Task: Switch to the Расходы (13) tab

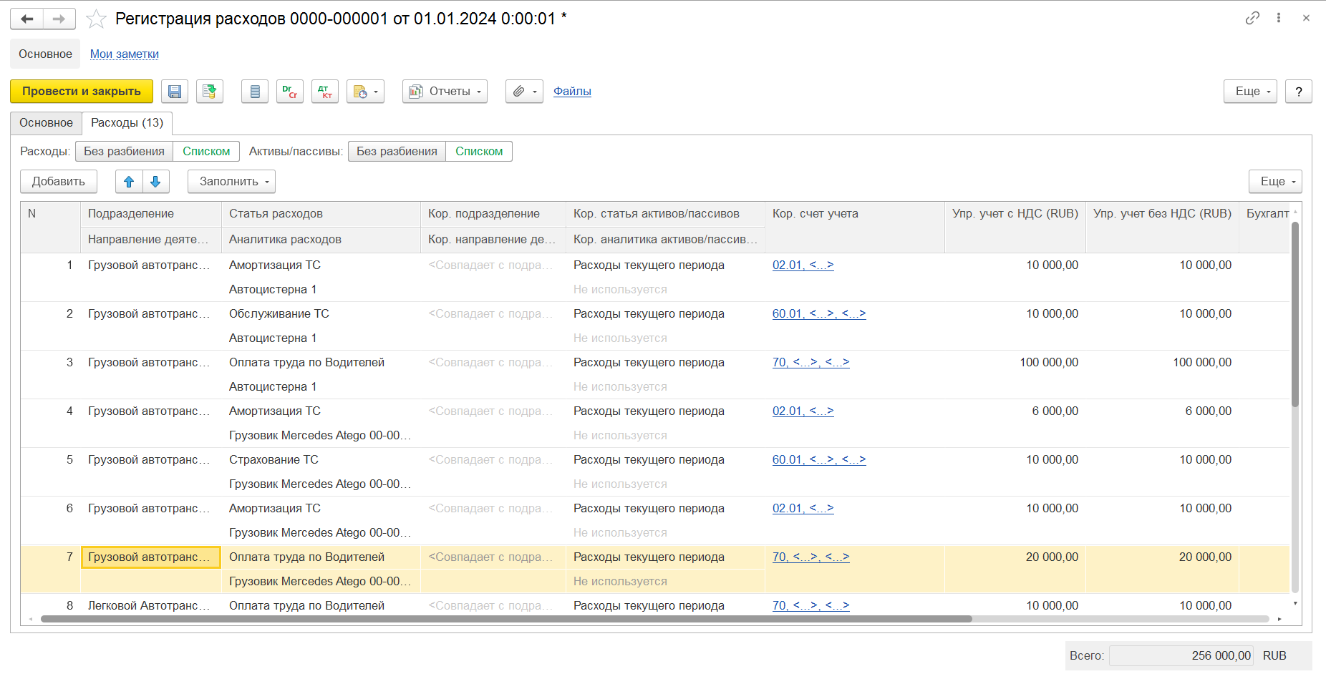Action: tap(127, 123)
